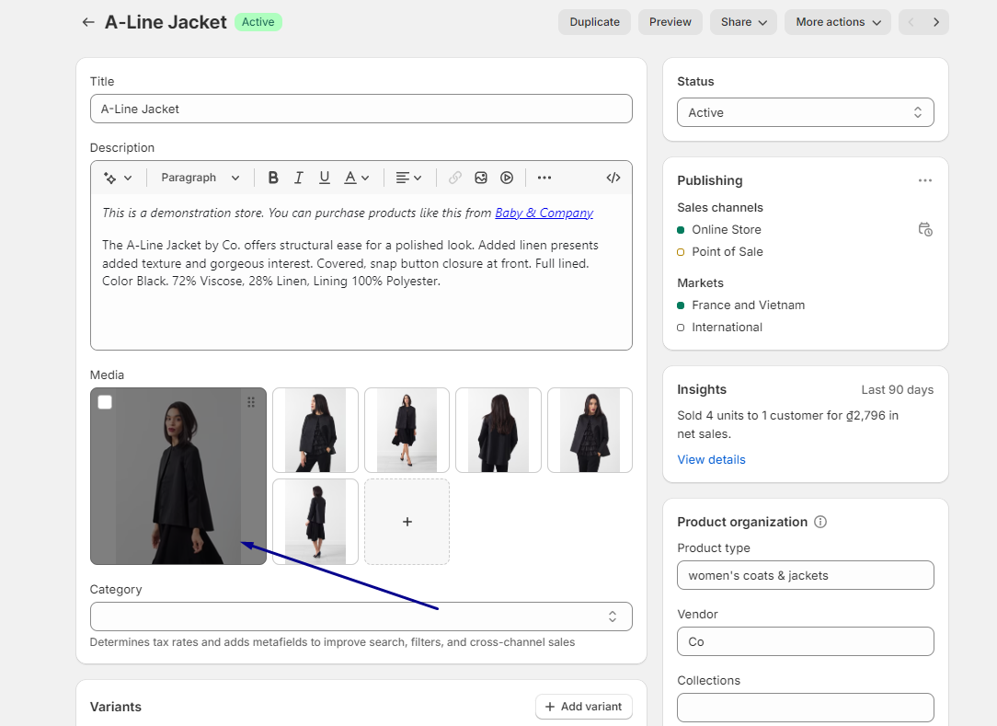The height and width of the screenshot is (726, 997).
Task: Click the Product type field
Action: coord(805,576)
